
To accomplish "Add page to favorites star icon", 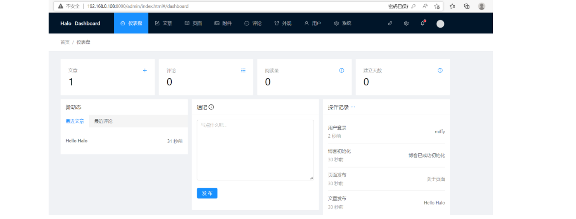I will tap(437, 6).
